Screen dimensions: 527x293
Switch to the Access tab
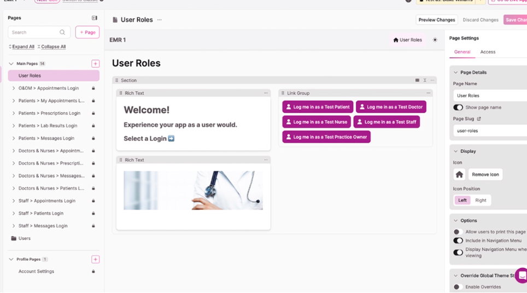click(488, 52)
